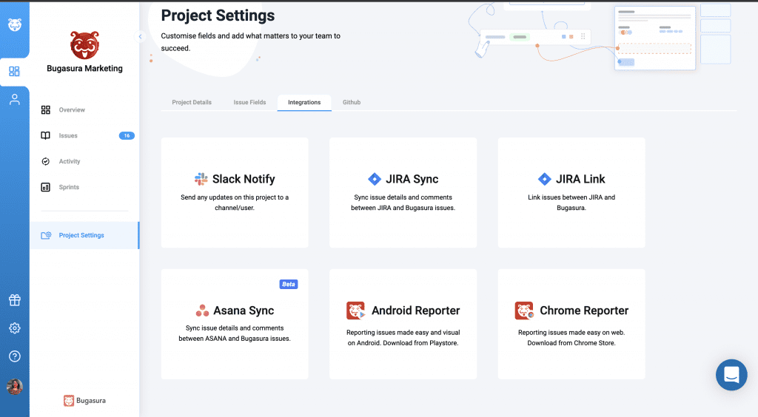Screen dimensions: 758x417
Task: Click the Chrome Reporter app icon
Action: click(524, 311)
